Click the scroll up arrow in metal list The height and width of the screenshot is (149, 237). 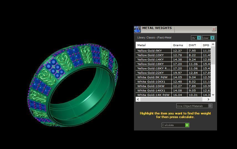tap(213, 45)
